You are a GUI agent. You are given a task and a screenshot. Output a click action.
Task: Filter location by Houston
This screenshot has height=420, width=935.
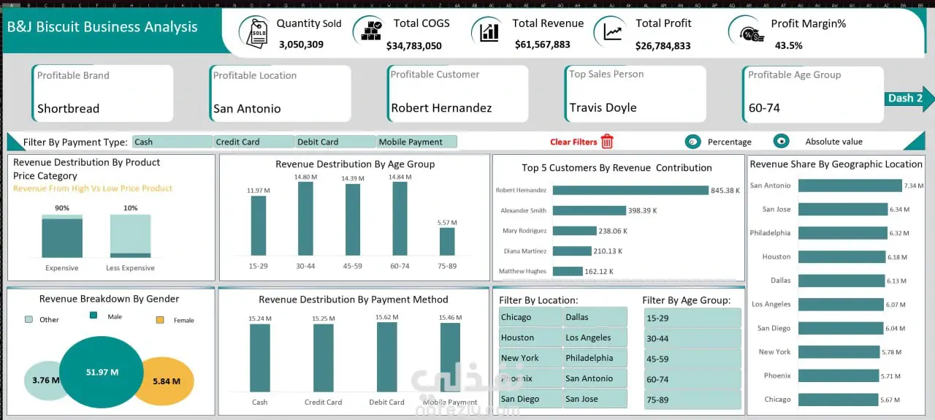(x=530, y=337)
